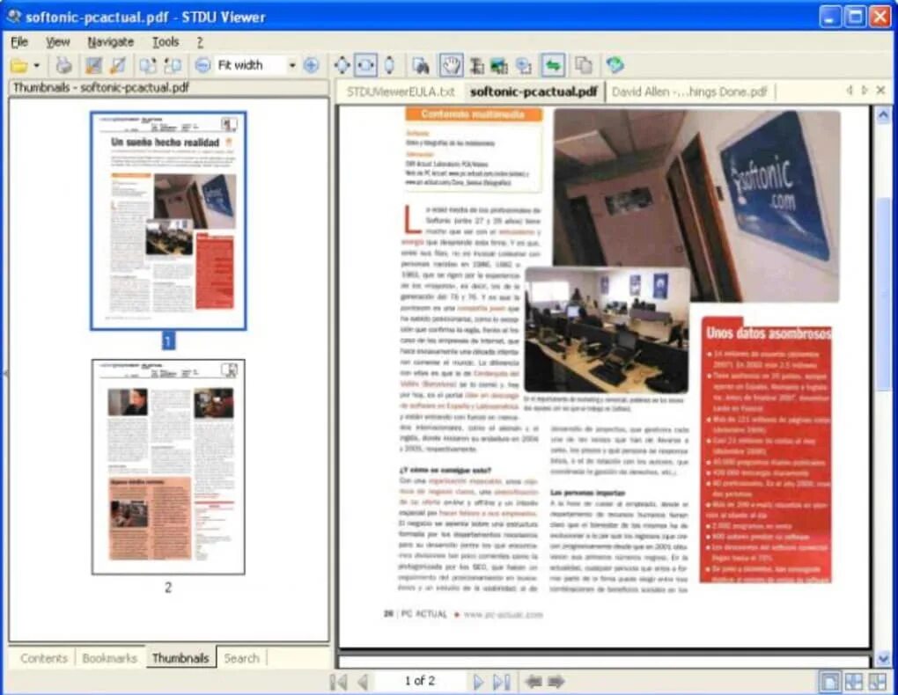Click the 'PC ACTUAL' footer text

pos(423,614)
